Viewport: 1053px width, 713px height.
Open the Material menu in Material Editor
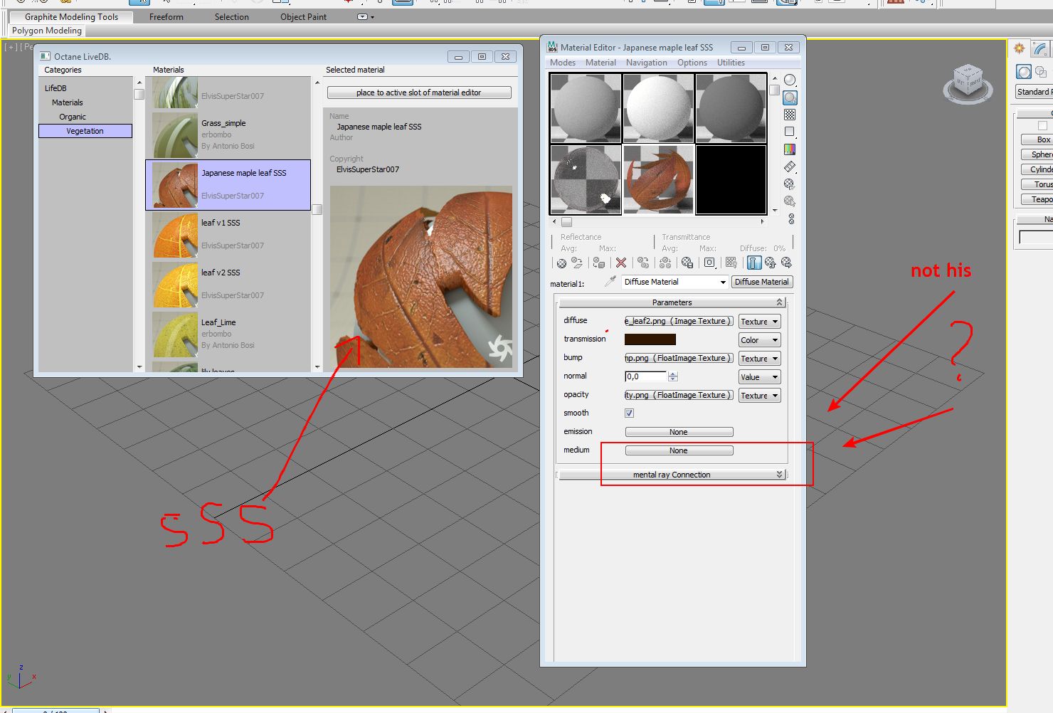pos(600,63)
